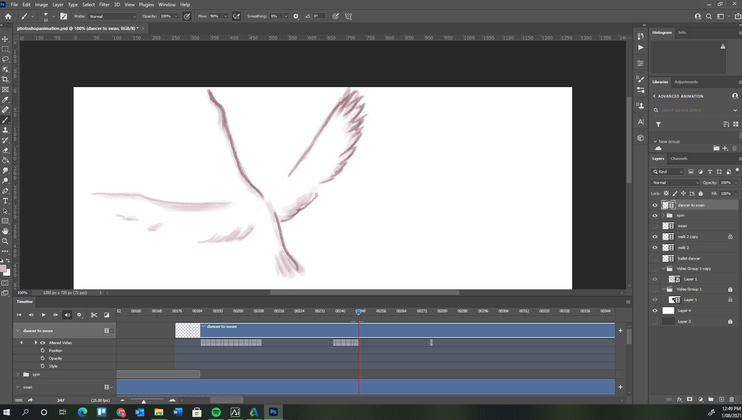Collapse dancer to swan timeline track
742x420 pixels.
point(18,331)
